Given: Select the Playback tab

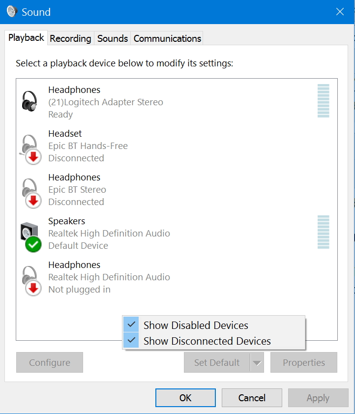Looking at the screenshot, I should [26, 38].
